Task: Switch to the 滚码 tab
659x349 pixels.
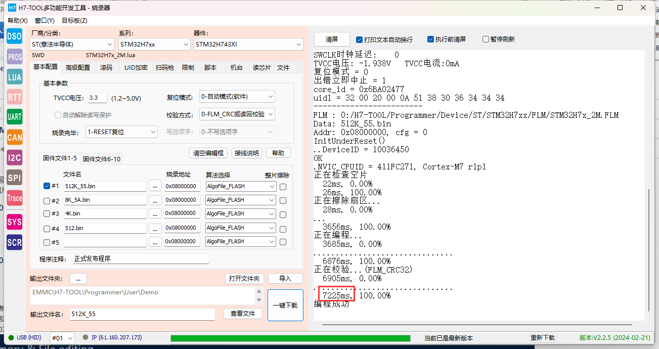Action: 106,68
